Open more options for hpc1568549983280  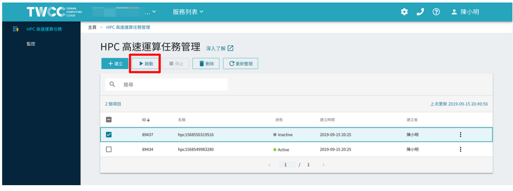(x=460, y=149)
